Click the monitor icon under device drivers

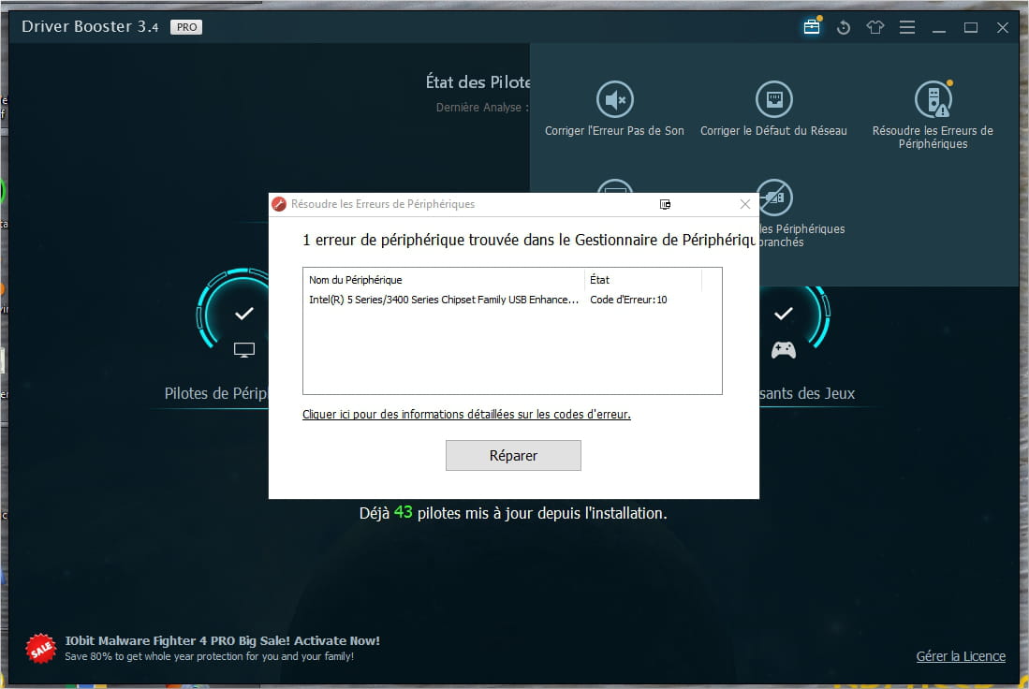[x=244, y=350]
